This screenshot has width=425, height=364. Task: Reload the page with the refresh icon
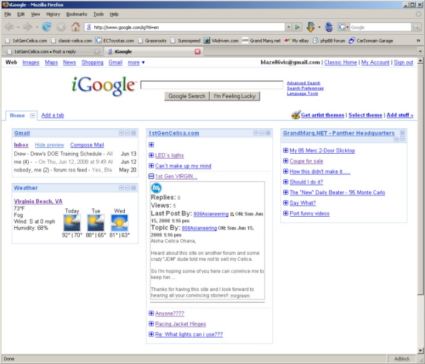click(x=47, y=27)
